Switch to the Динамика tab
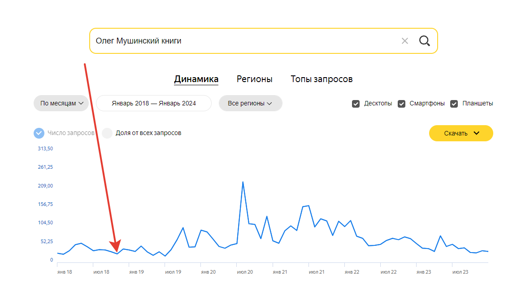Image resolution: width=517 pixels, height=288 pixels. pos(196,79)
